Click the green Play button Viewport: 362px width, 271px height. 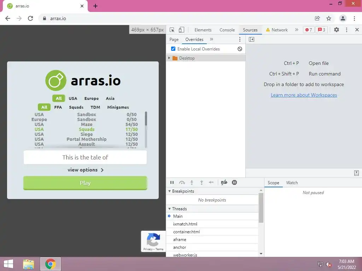coord(85,183)
